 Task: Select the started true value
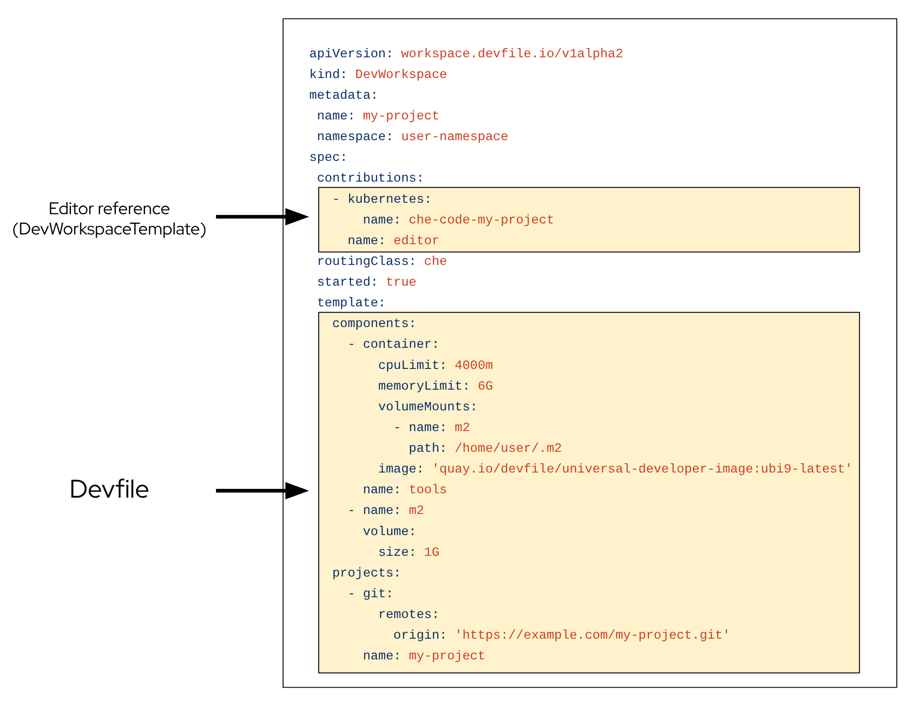(x=401, y=281)
